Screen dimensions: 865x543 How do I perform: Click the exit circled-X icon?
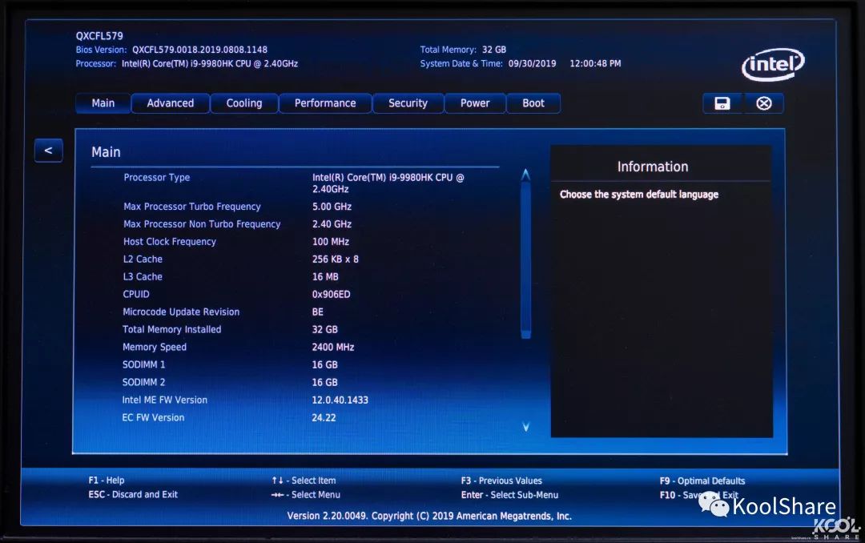coord(763,103)
